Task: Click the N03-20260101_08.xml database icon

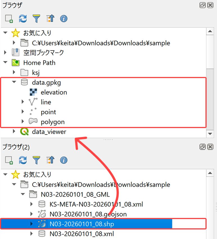Action: (42, 233)
